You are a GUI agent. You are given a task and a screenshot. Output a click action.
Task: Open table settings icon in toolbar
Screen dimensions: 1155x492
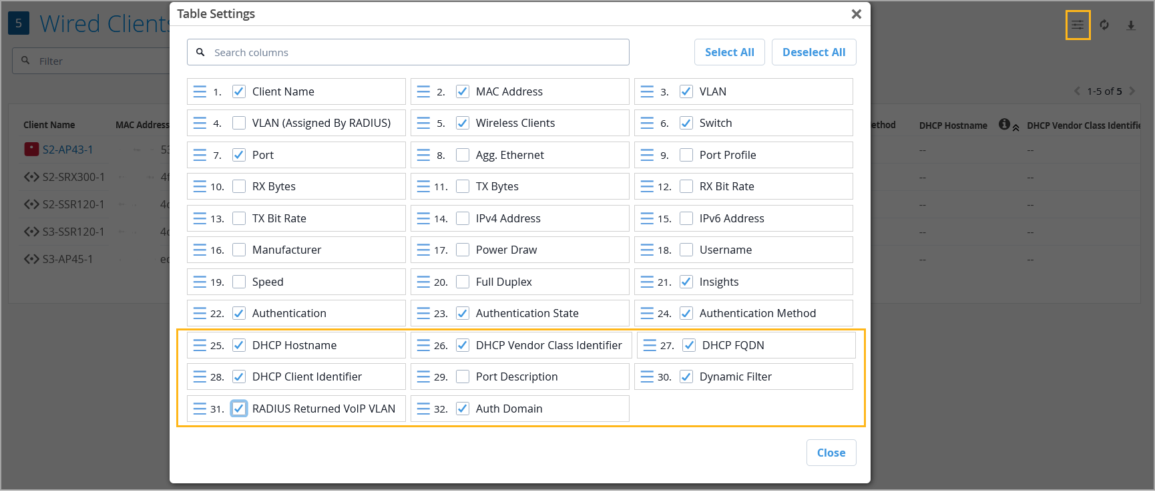(1078, 25)
